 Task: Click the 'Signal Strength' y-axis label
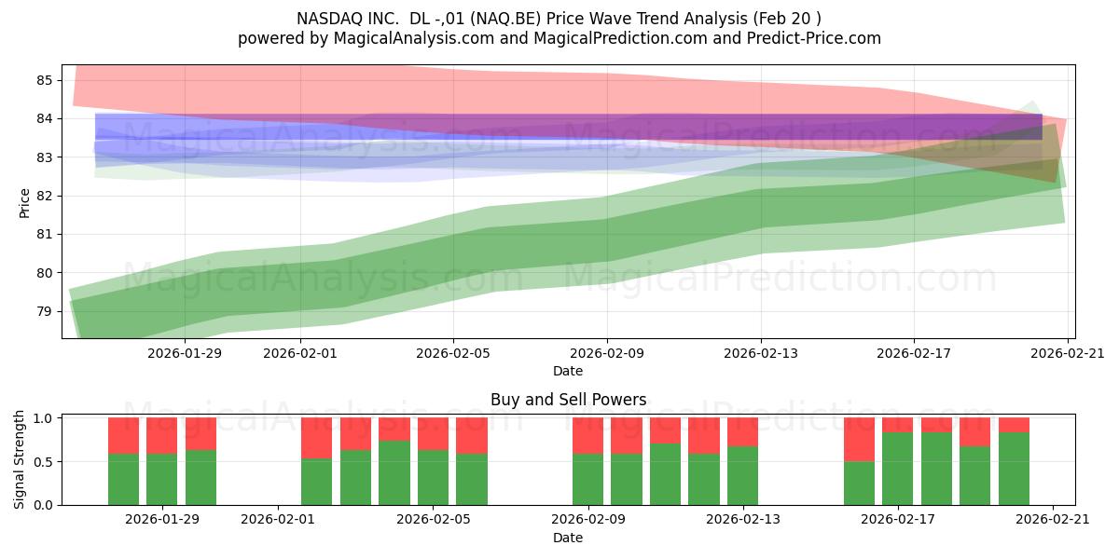click(21, 461)
